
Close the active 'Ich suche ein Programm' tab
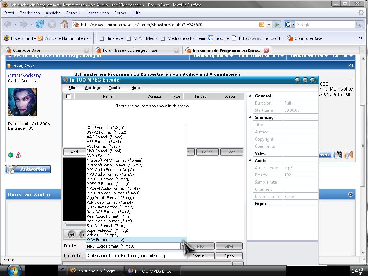(x=266, y=50)
